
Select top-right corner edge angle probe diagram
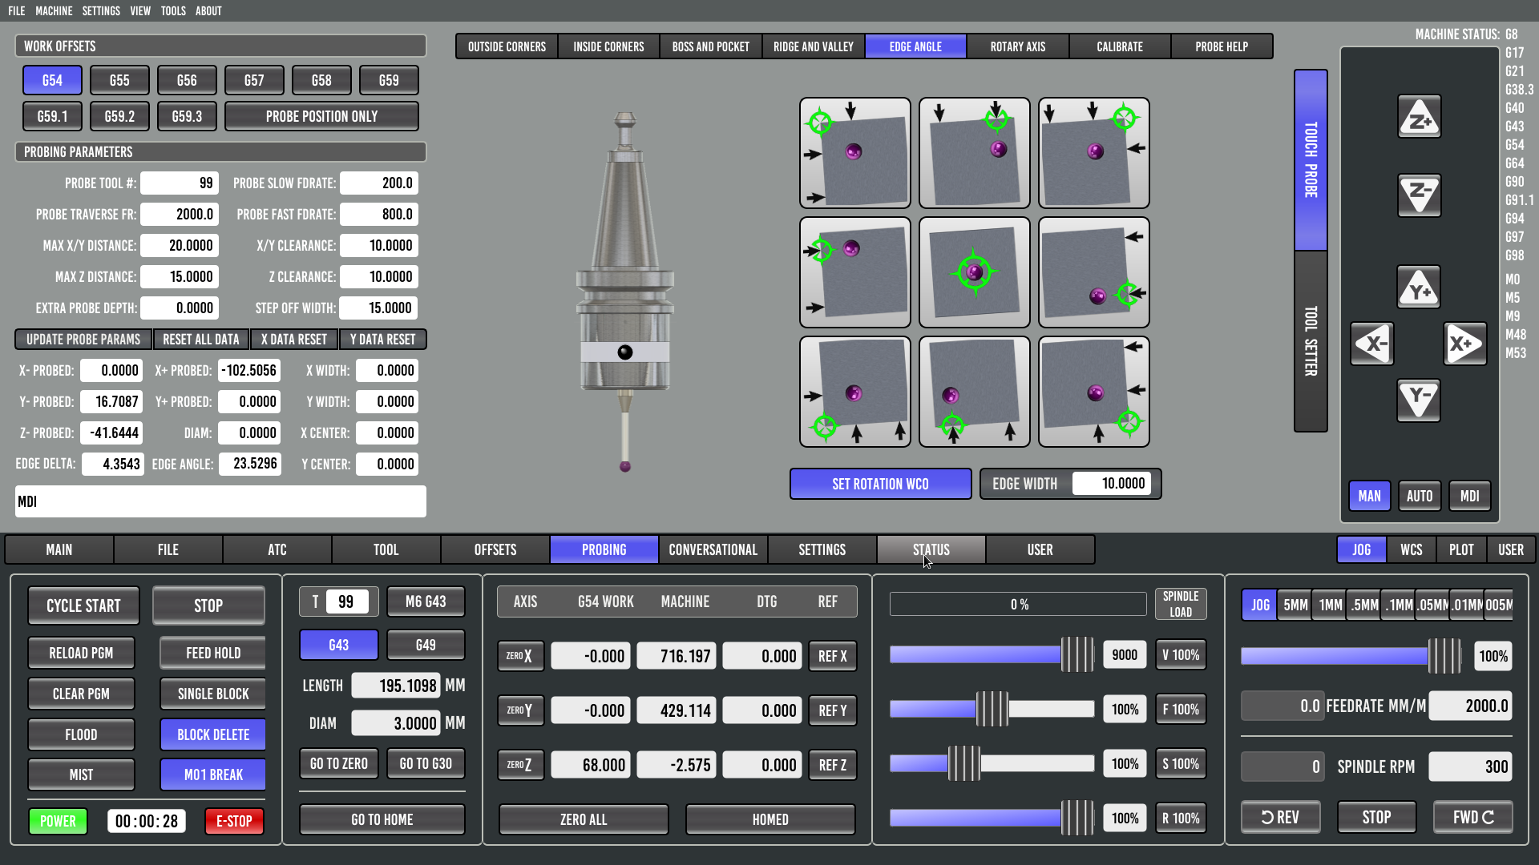1094,153
